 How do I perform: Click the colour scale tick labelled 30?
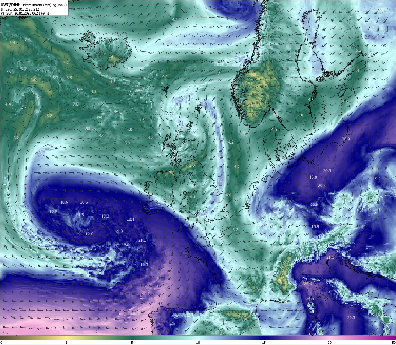pyautogui.click(x=330, y=343)
